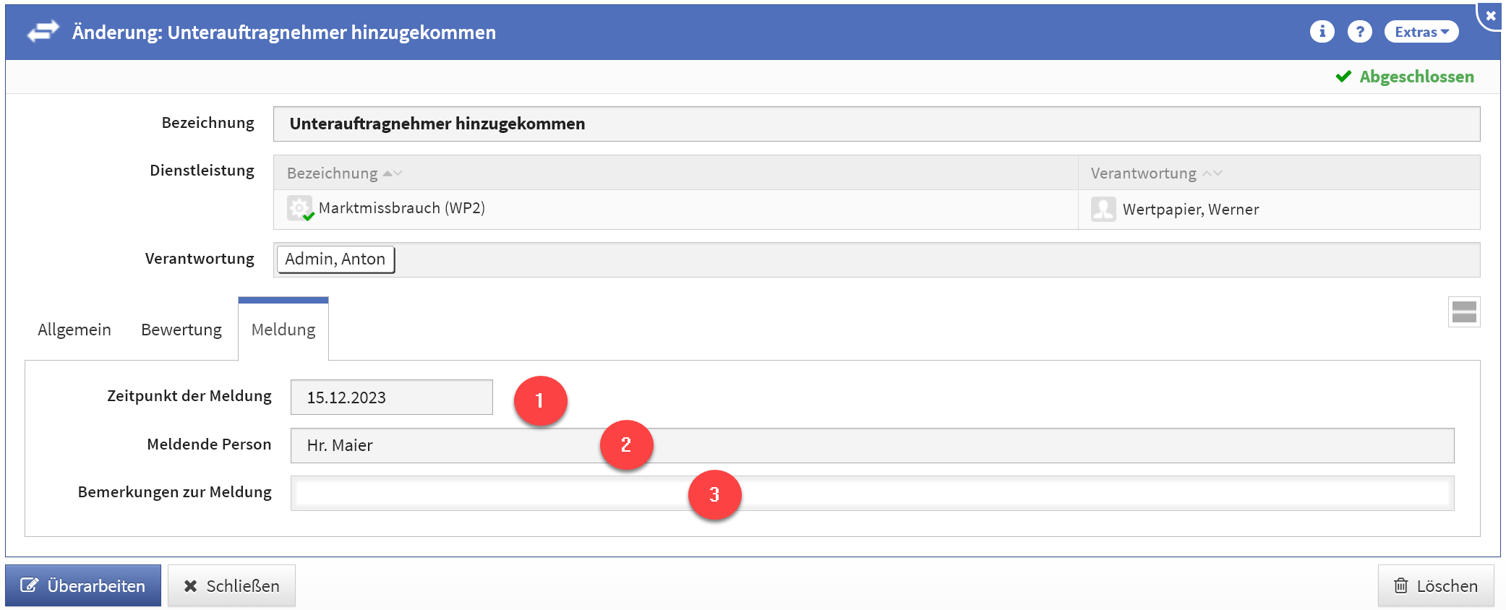Screen dimensions: 1506x610
Task: Open the Bewertung tab
Action: coord(181,330)
